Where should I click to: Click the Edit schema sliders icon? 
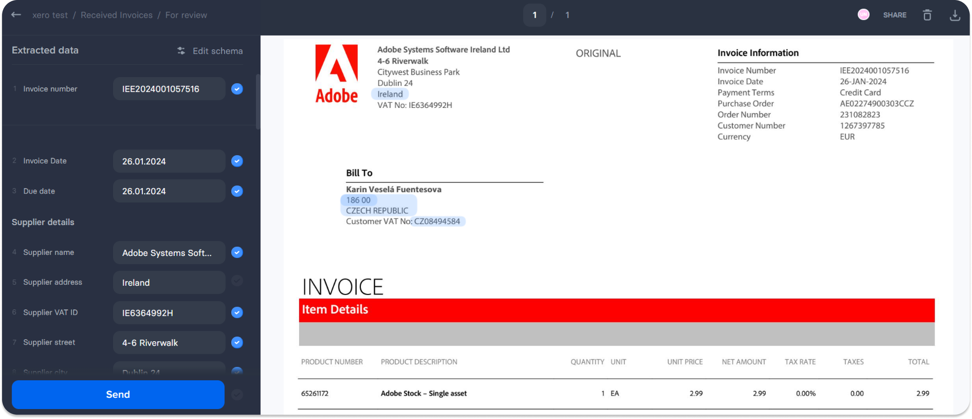pos(181,51)
